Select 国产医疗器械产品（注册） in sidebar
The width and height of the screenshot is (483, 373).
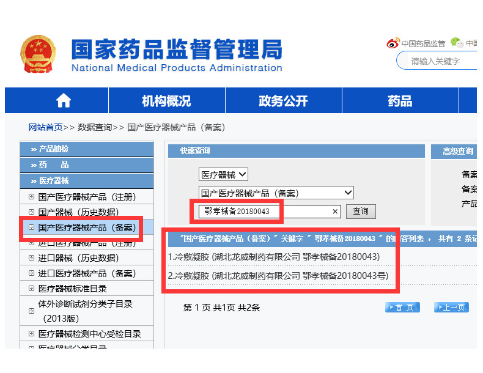87,197
